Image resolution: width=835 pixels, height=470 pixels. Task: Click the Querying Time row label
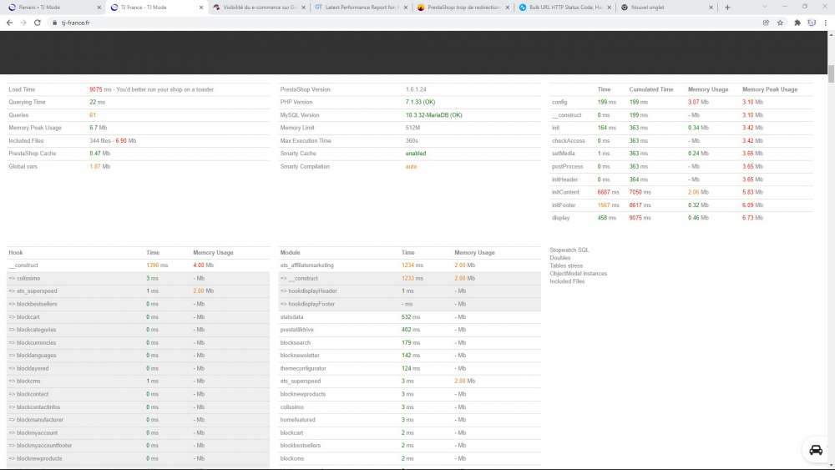coord(28,102)
